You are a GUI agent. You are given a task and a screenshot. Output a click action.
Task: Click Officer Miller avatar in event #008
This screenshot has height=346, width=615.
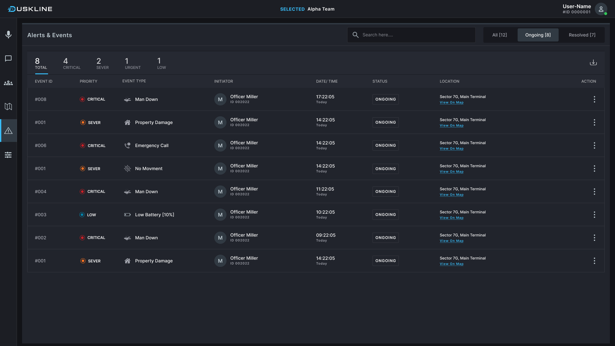[x=220, y=99]
